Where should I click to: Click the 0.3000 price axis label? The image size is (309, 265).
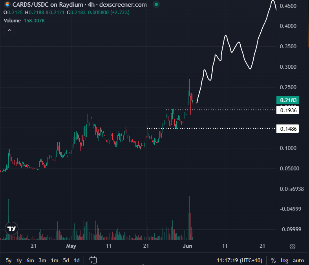pyautogui.click(x=288, y=67)
